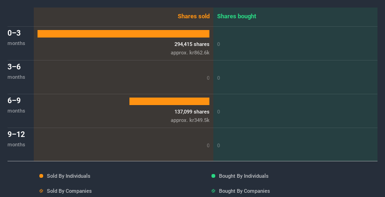Select the 0–3 months orange sold bar
This screenshot has height=197, width=385.
click(x=123, y=34)
